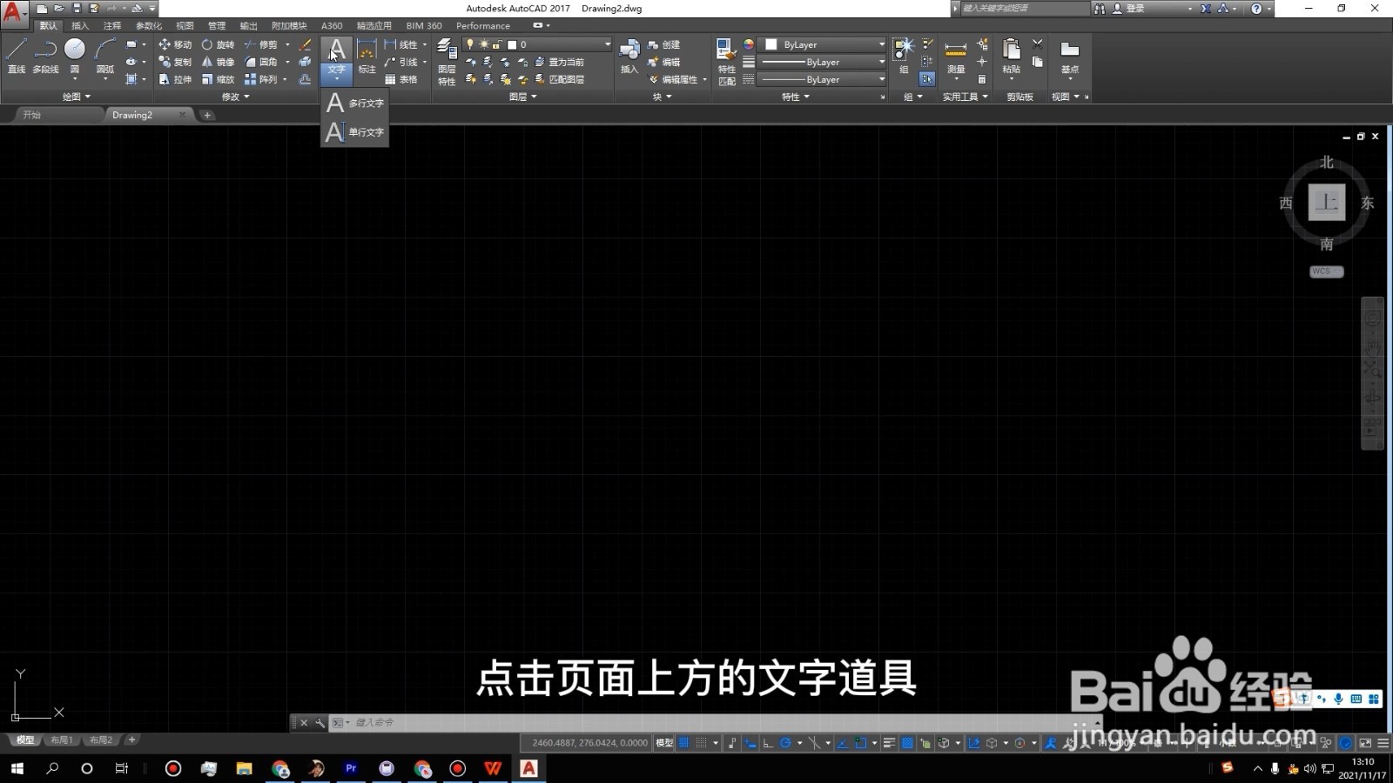
Task: Click 登录 sign-in button
Action: tap(1128, 8)
